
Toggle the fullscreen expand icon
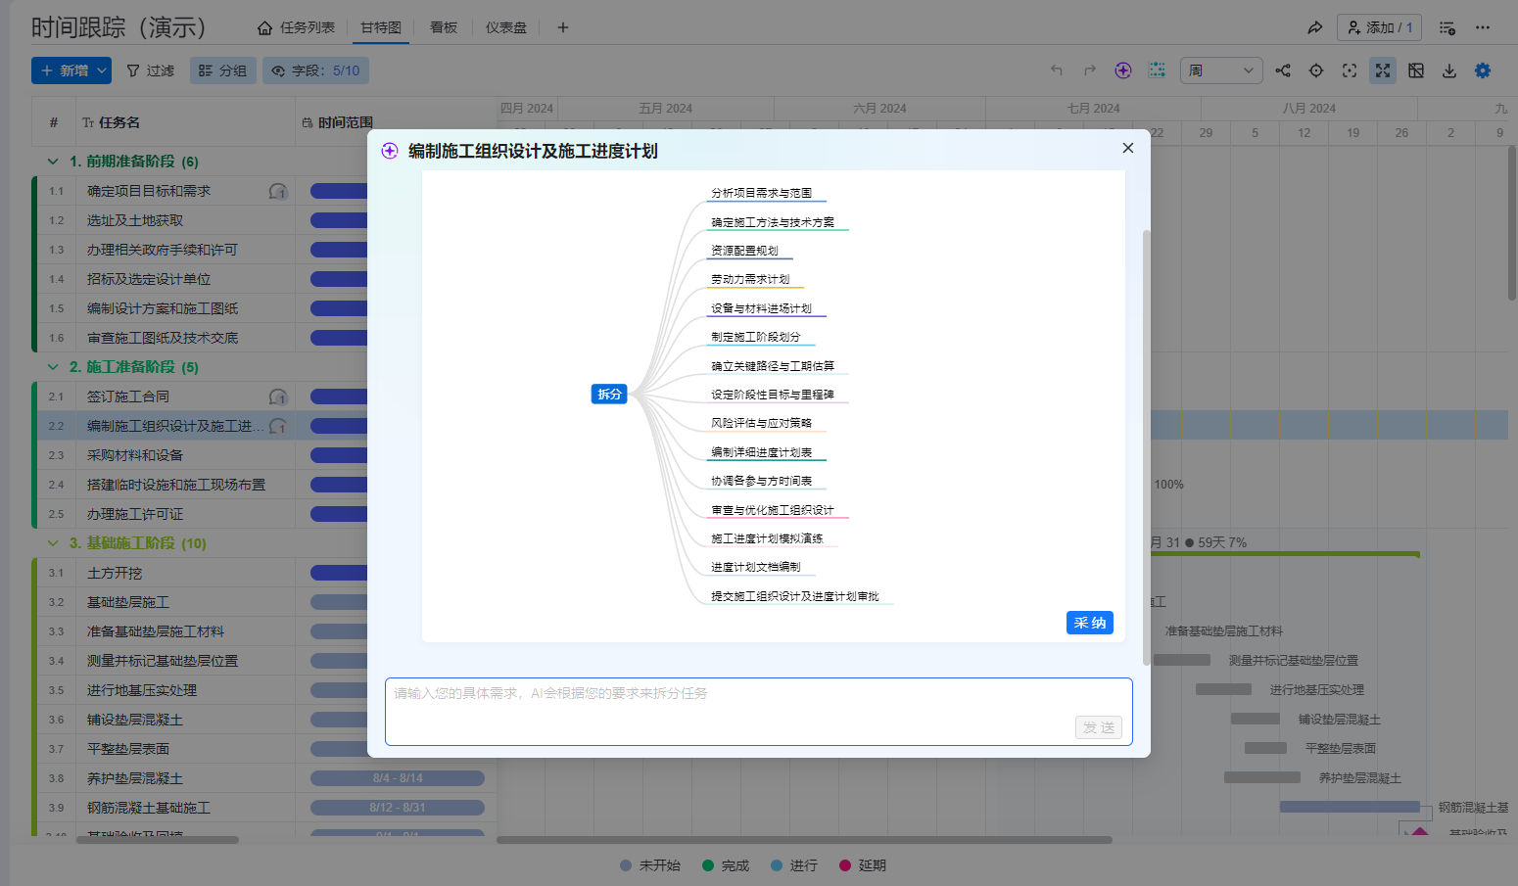pyautogui.click(x=1383, y=70)
